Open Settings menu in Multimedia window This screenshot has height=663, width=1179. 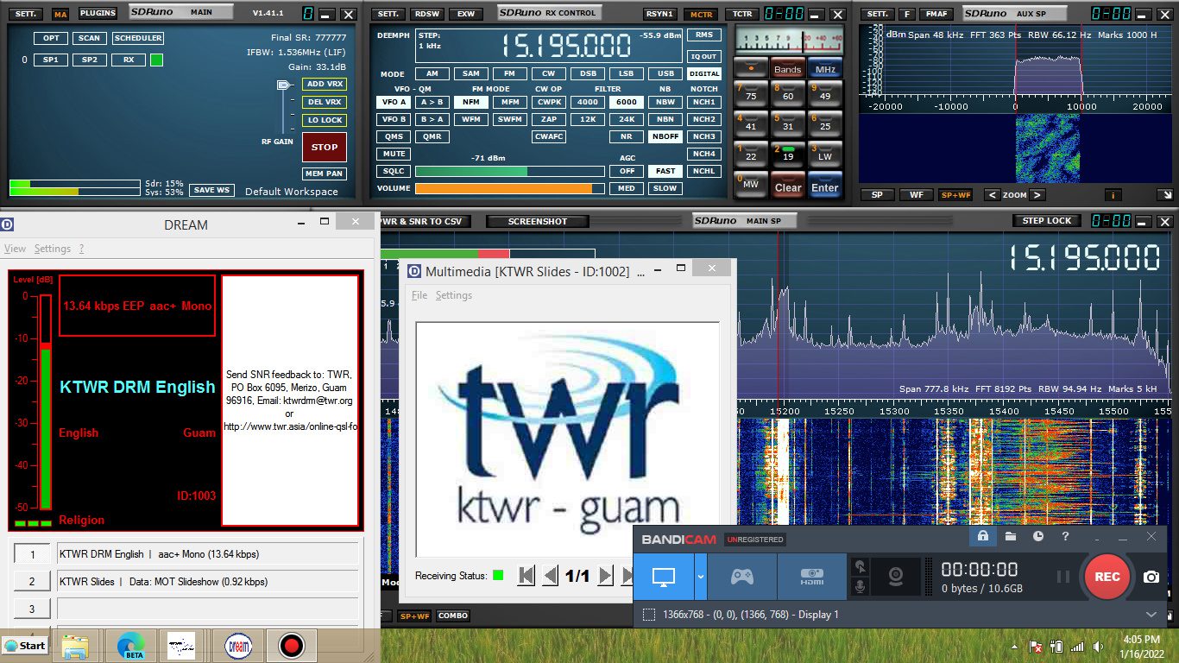pos(454,295)
